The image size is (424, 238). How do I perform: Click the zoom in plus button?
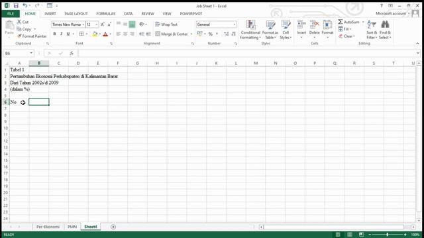point(405,235)
